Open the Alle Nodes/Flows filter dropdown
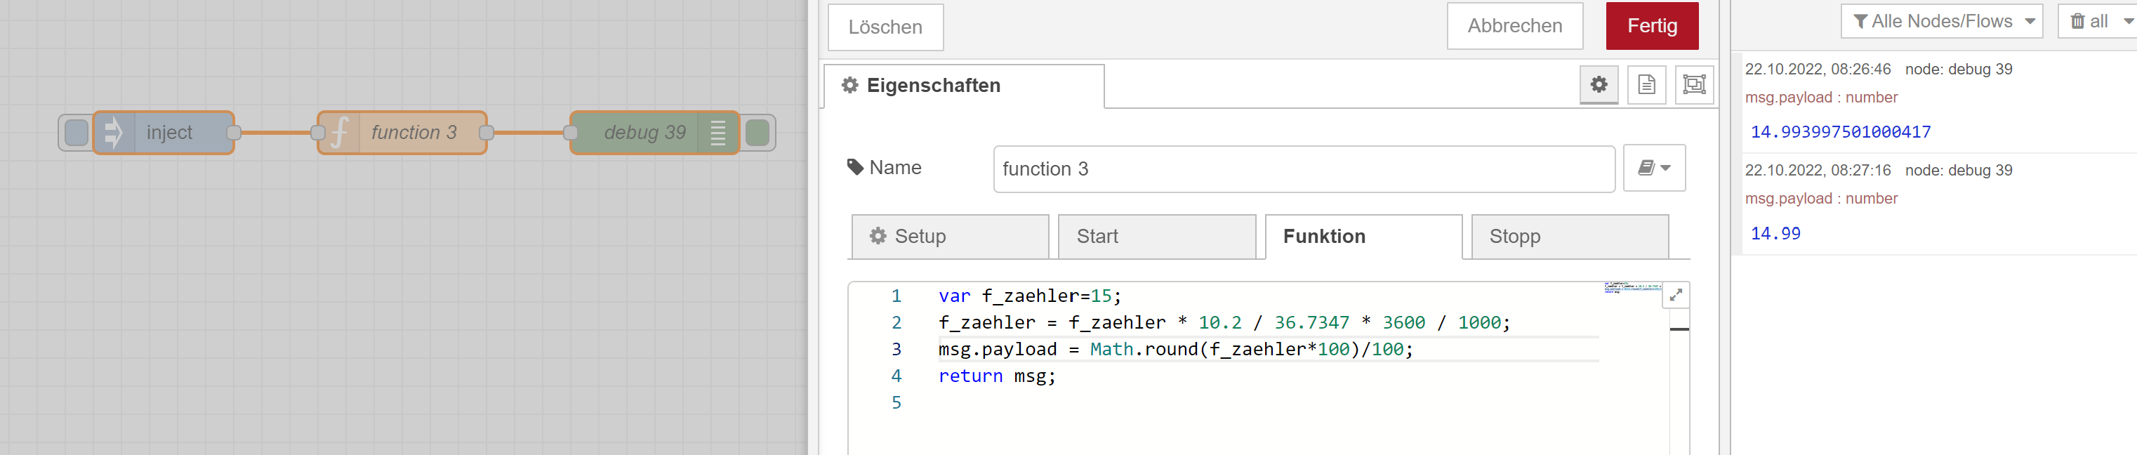Image resolution: width=2137 pixels, height=455 pixels. click(1940, 22)
